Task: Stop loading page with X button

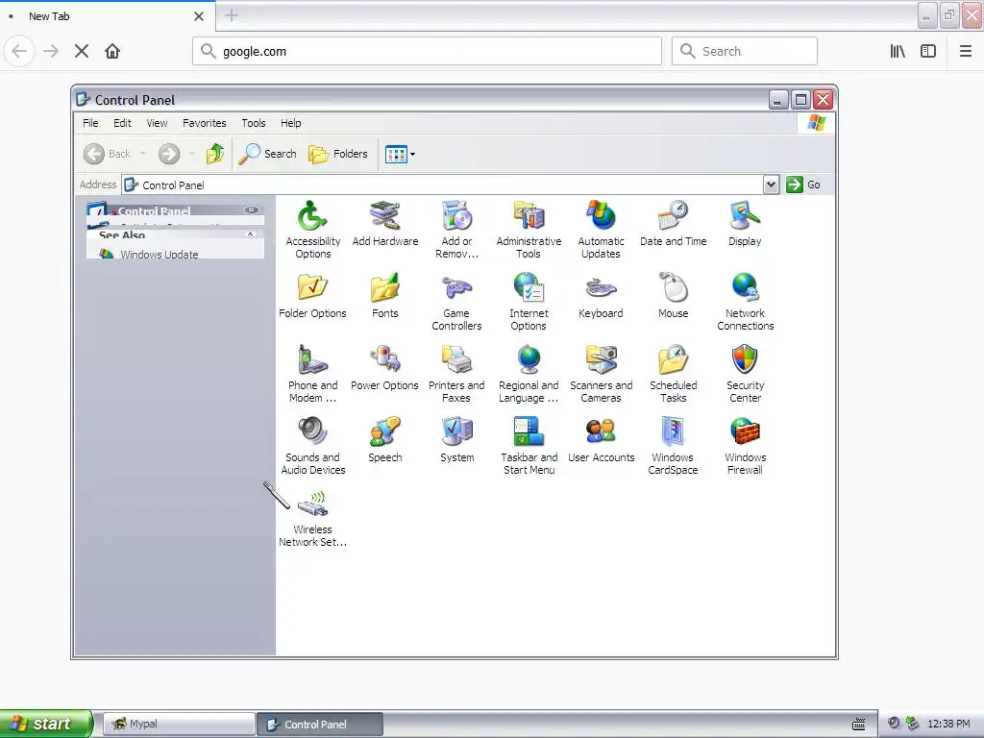Action: (x=82, y=51)
